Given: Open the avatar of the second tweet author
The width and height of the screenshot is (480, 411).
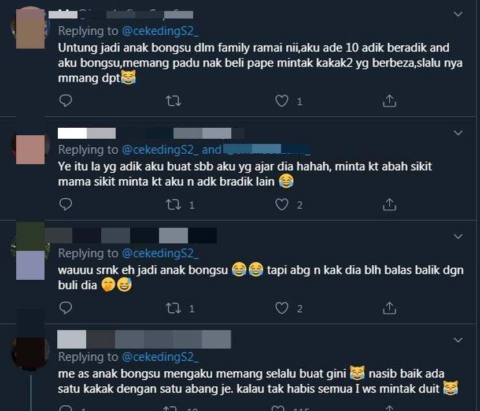Looking at the screenshot, I should coord(30,149).
